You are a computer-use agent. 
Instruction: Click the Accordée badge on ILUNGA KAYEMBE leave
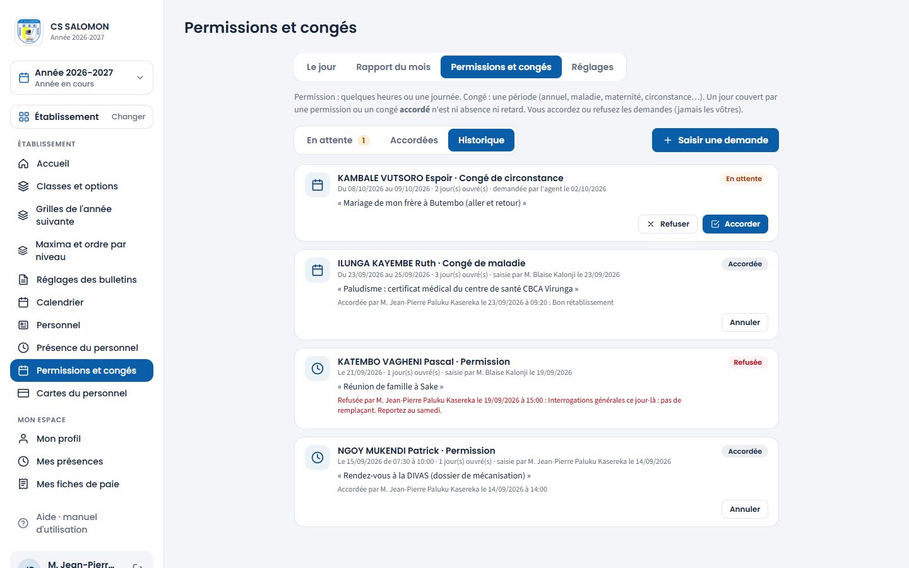pyautogui.click(x=745, y=264)
